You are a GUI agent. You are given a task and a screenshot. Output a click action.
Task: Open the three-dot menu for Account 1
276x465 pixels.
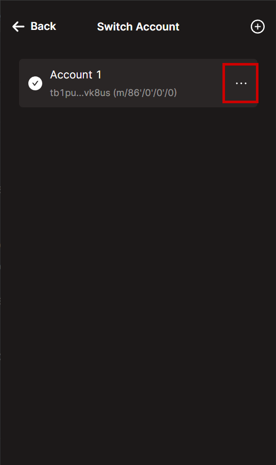241,83
